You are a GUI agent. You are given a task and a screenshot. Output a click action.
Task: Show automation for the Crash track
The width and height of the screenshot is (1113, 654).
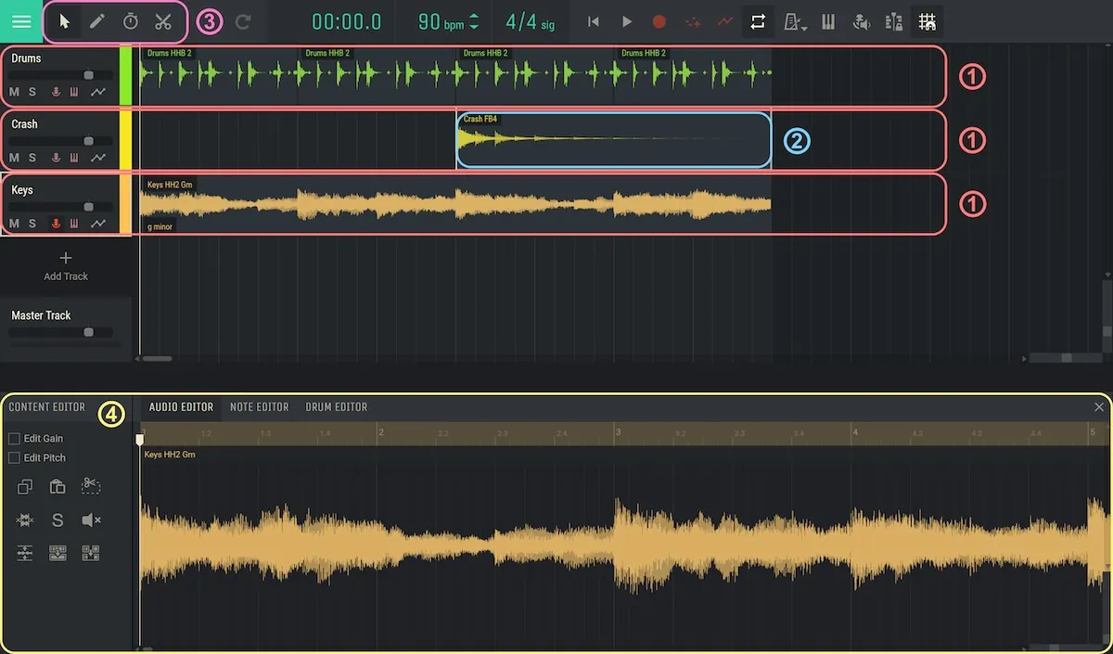pyautogui.click(x=98, y=158)
